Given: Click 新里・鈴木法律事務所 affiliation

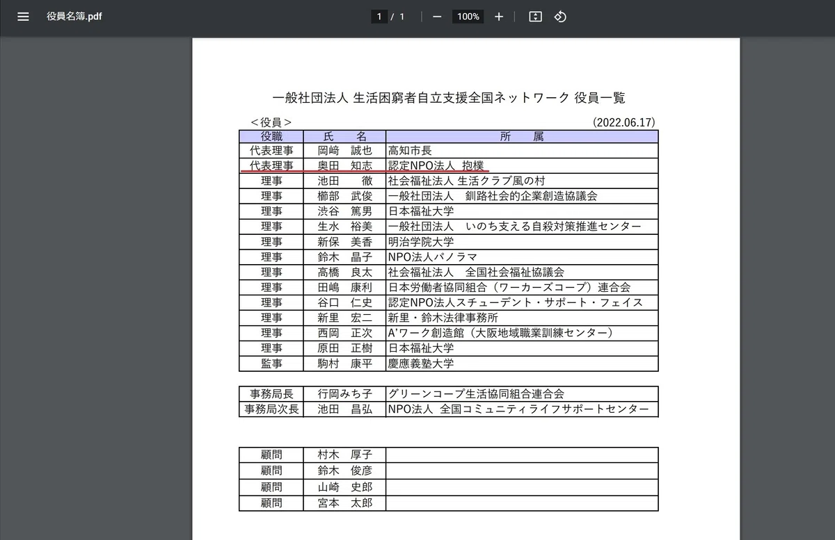Looking at the screenshot, I should coord(443,318).
